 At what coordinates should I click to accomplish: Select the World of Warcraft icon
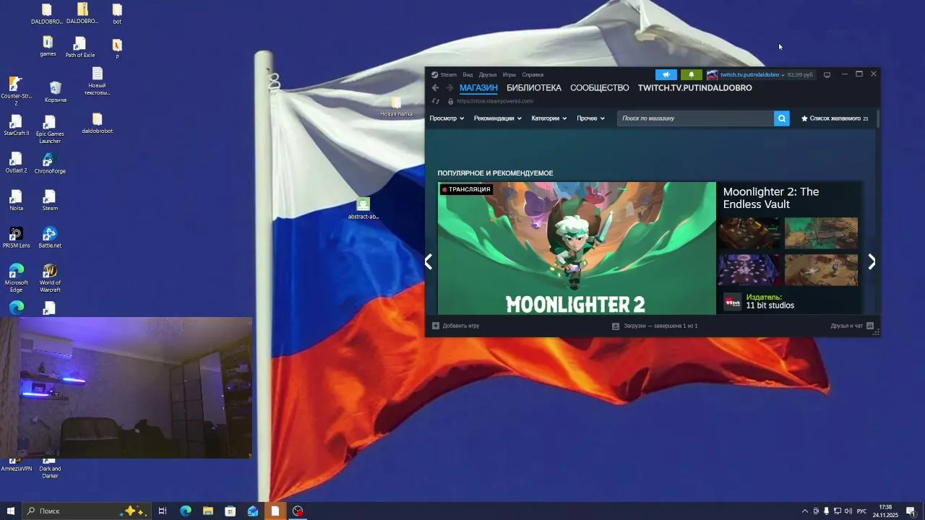pyautogui.click(x=50, y=279)
